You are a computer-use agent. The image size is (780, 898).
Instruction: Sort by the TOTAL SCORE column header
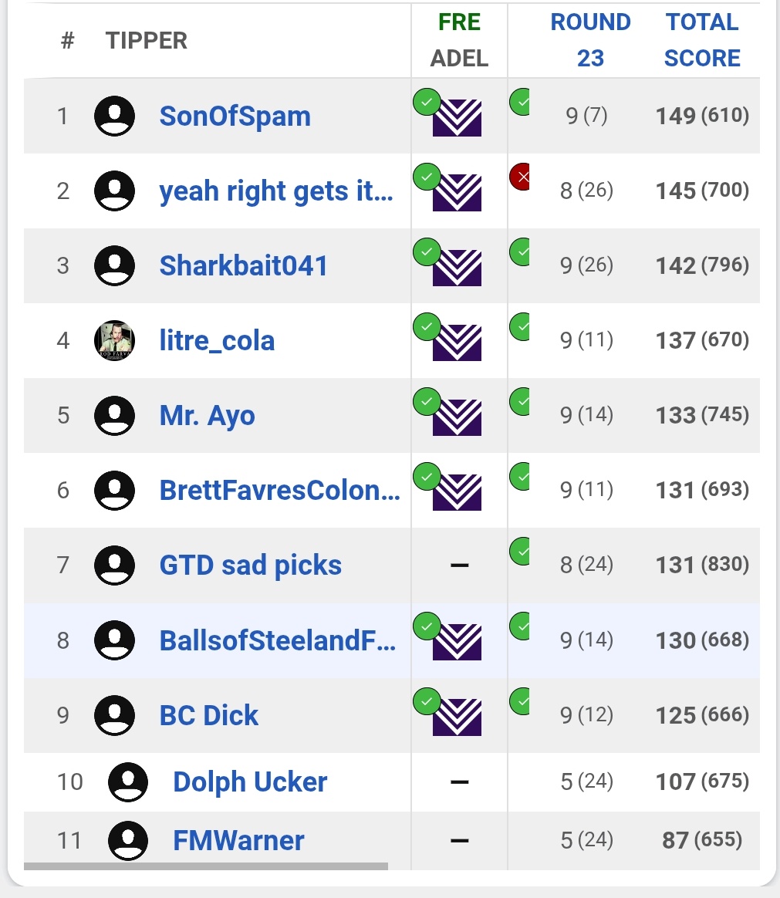(x=702, y=40)
